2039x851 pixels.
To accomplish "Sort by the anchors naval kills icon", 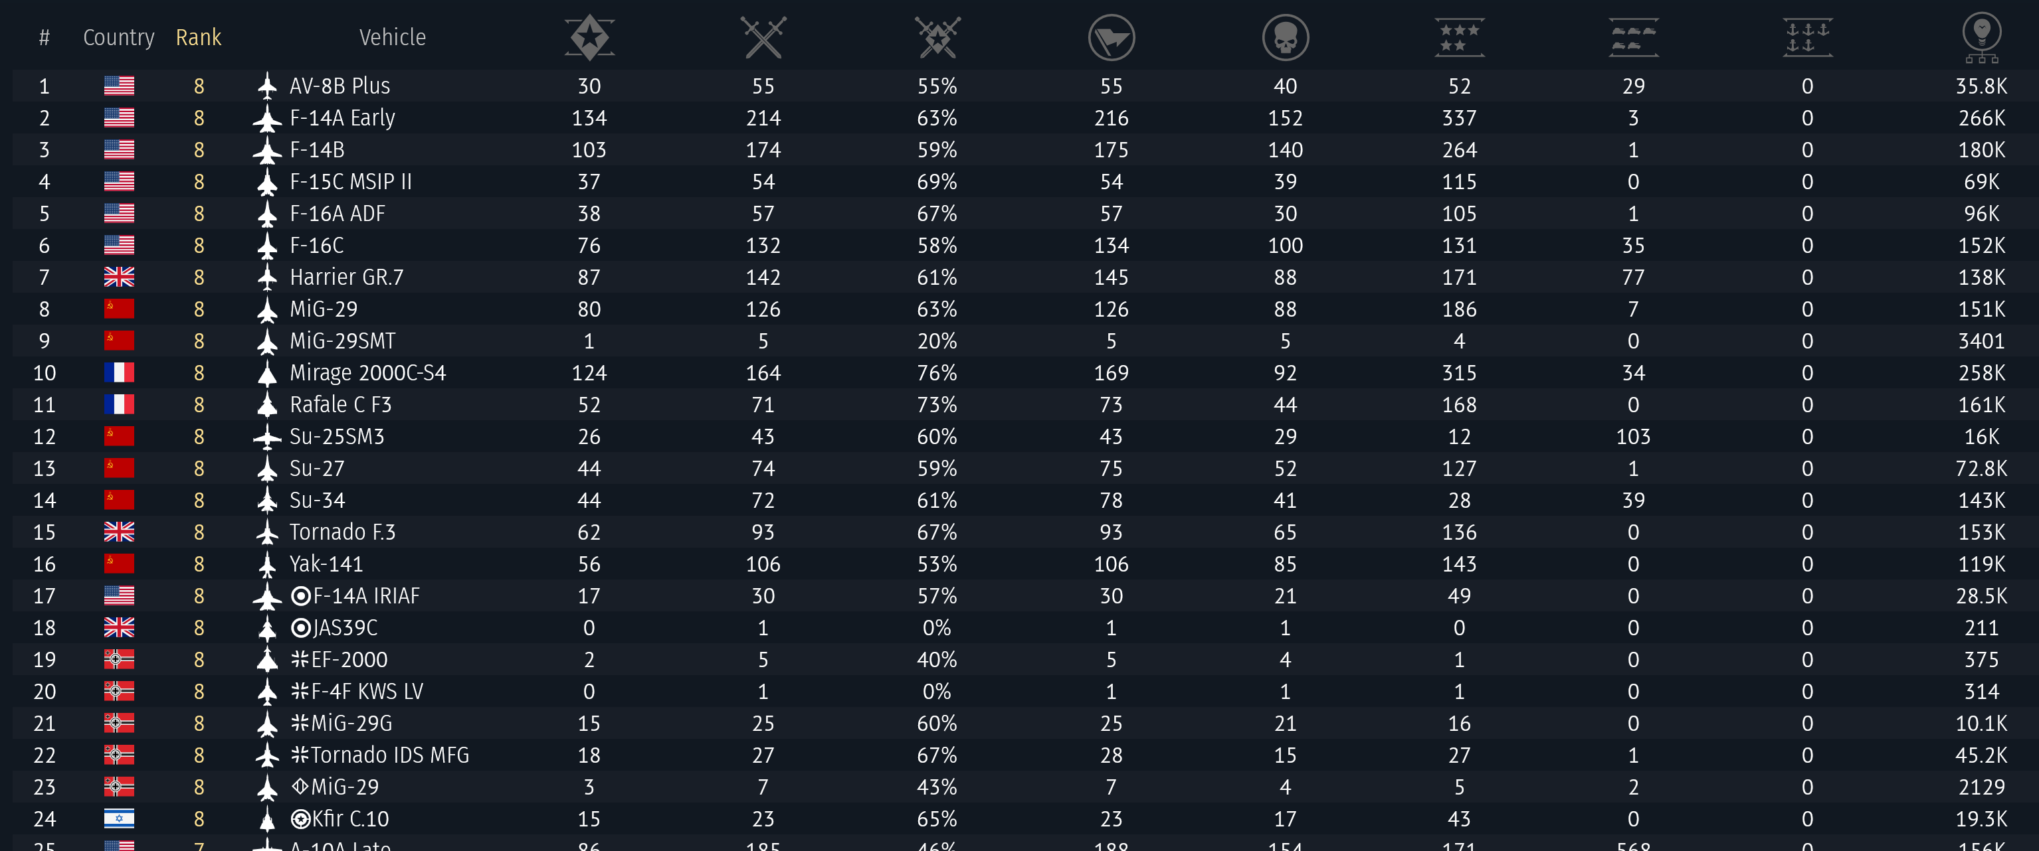I will click(x=1807, y=37).
